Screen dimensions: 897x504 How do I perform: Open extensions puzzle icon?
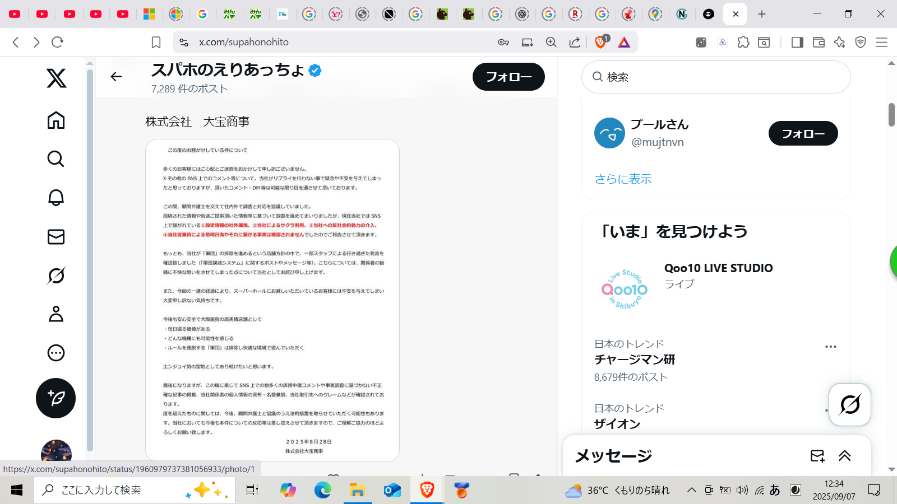743,42
